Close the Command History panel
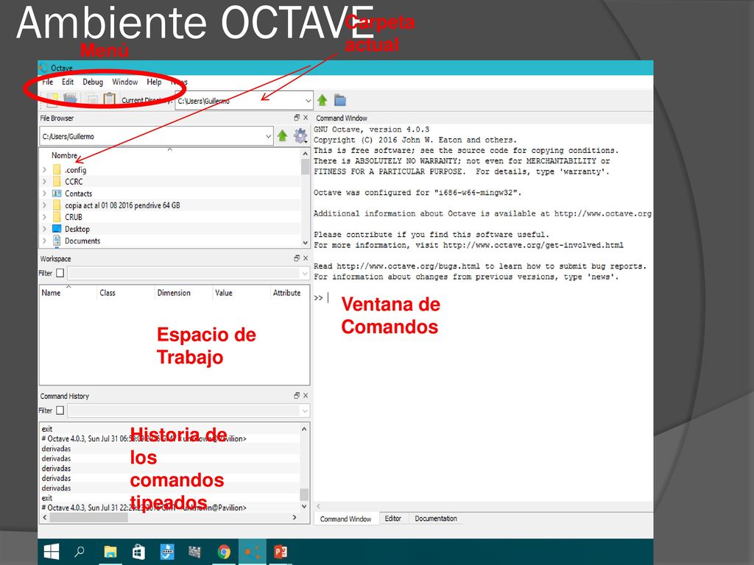Image resolution: width=754 pixels, height=565 pixels. (x=306, y=395)
